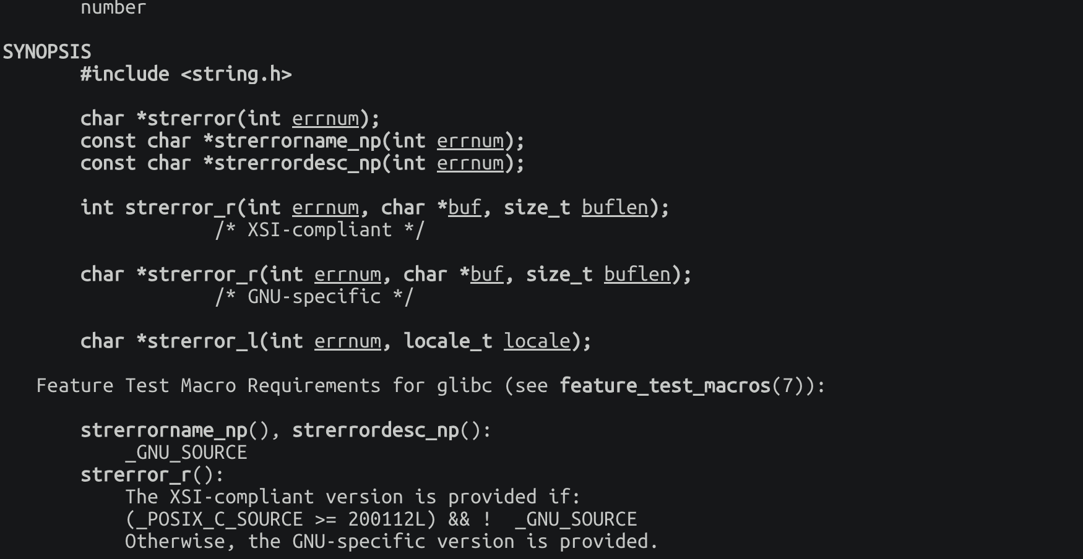Click underlined errnum in the strerror_l prototype

coord(347,341)
